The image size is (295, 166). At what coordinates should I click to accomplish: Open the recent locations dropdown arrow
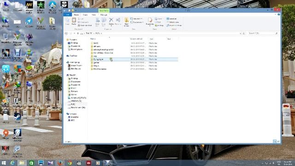(x=74, y=33)
